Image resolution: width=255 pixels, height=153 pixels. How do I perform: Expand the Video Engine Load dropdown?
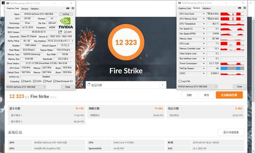coord(204,54)
